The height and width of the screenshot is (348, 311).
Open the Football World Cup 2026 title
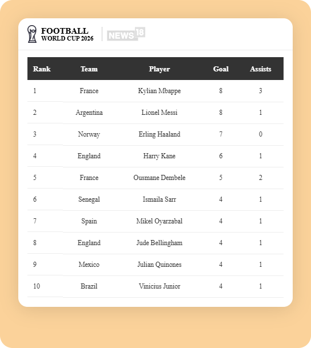point(67,34)
